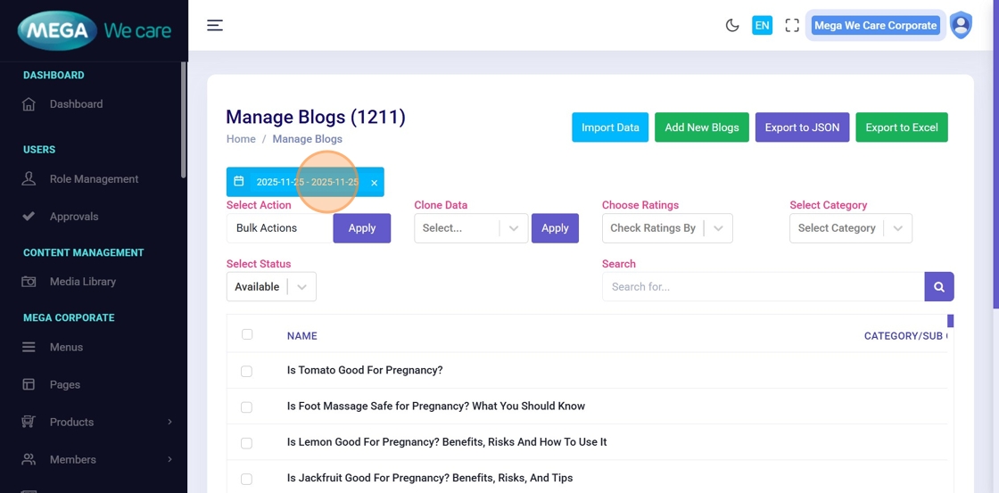Click the Add New Blogs button
Viewport: 999px width, 493px height.
[702, 127]
